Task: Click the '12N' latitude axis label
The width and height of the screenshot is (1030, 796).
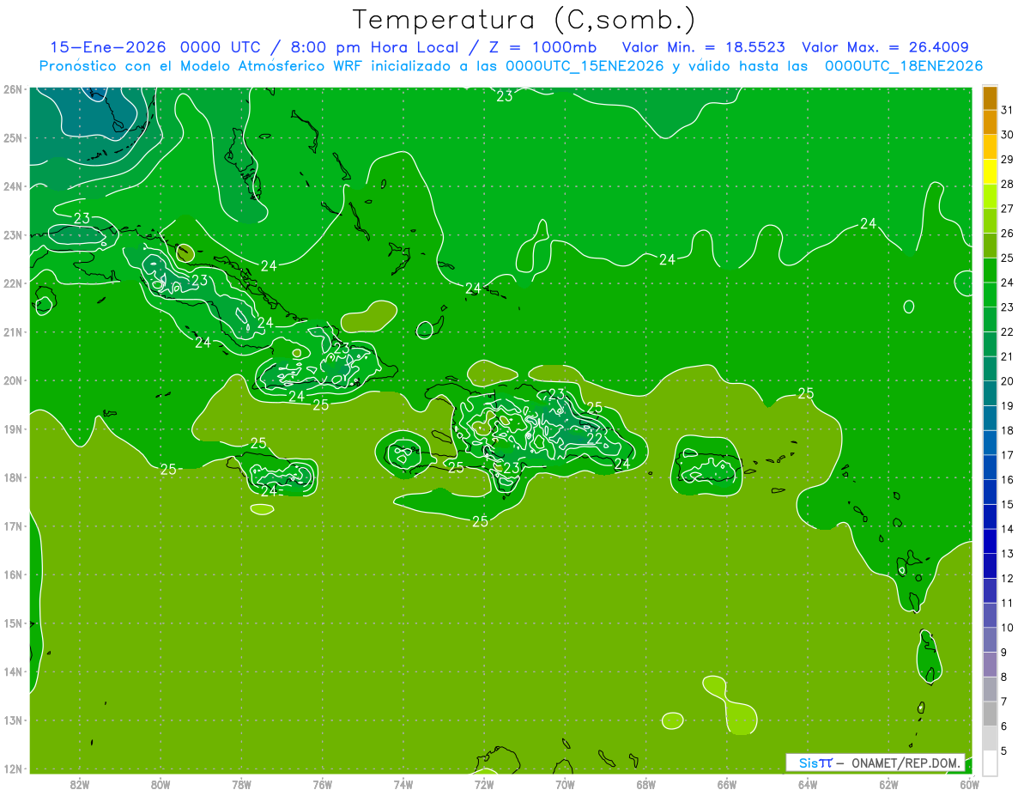Action: [x=12, y=769]
